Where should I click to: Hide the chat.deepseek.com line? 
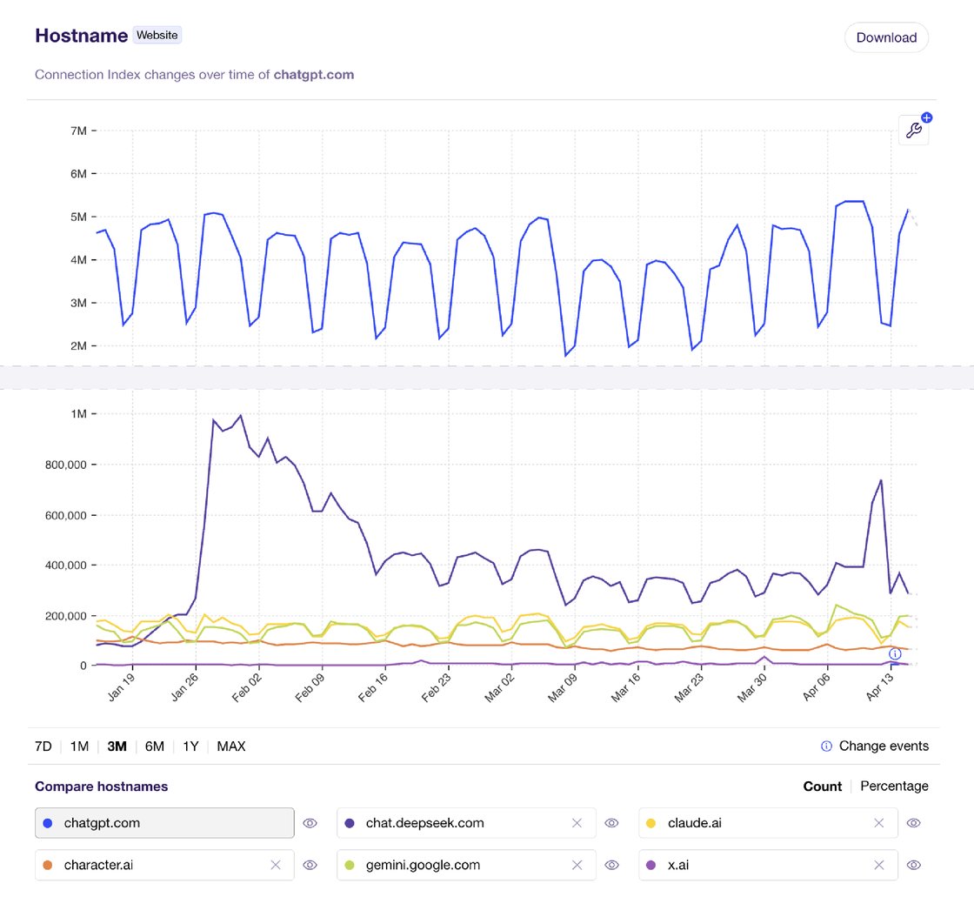611,822
